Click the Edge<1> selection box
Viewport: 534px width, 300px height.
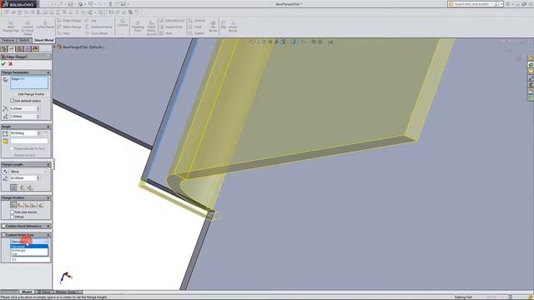[x=29, y=83]
